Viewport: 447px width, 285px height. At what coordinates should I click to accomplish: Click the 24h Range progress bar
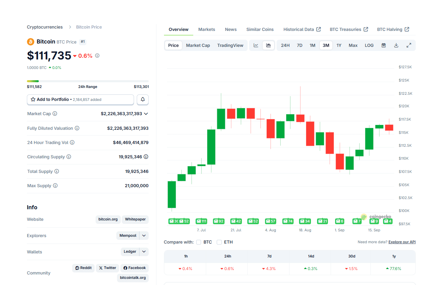click(x=88, y=81)
